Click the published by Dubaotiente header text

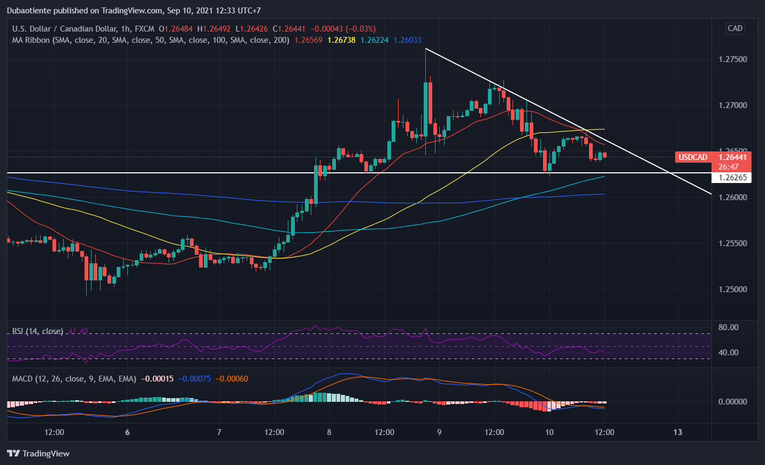[134, 10]
